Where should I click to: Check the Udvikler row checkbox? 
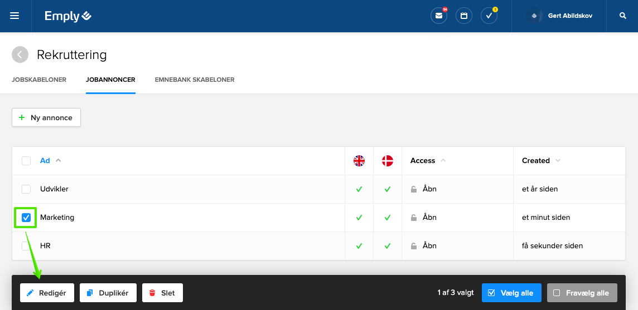(26, 189)
